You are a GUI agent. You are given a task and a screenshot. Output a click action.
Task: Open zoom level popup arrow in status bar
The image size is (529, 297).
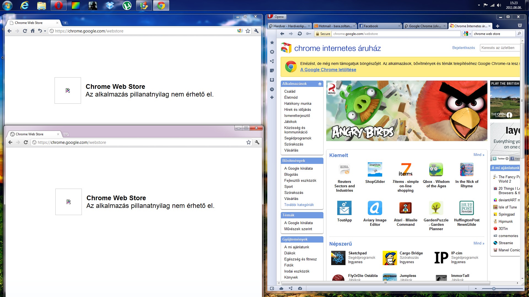476,288
